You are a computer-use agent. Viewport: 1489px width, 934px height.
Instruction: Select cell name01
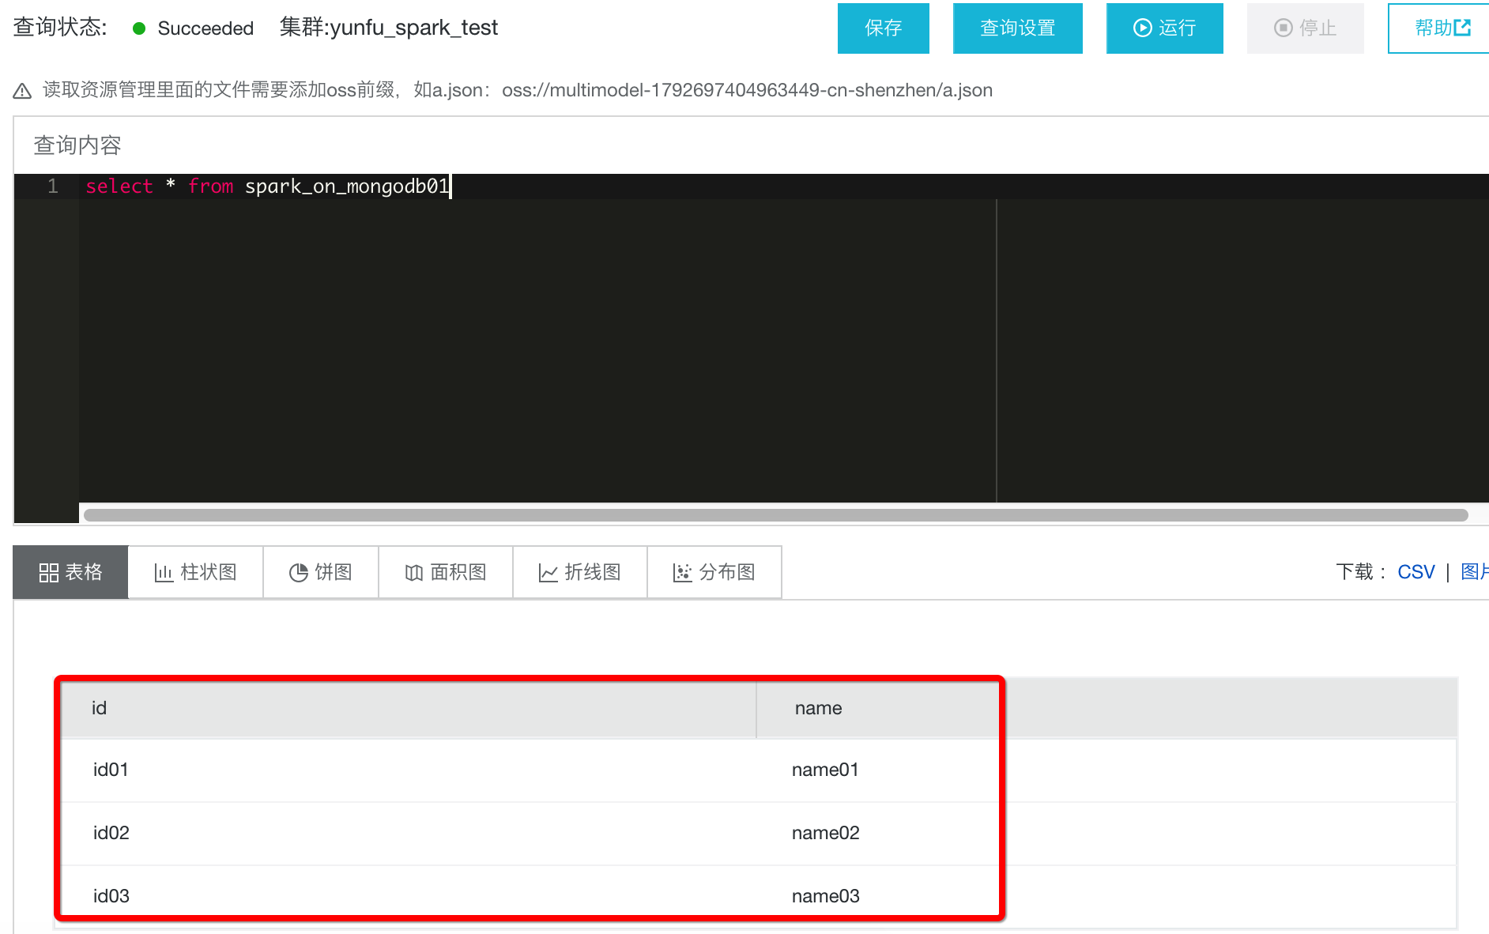tap(825, 770)
